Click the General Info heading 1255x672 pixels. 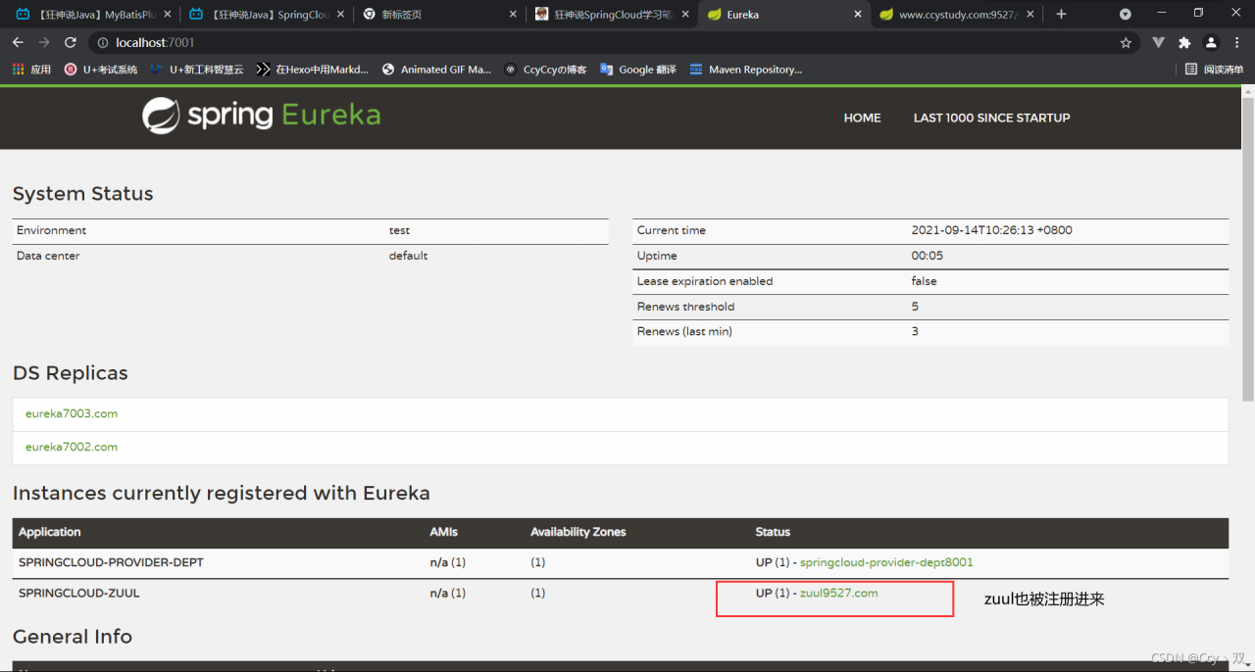click(x=72, y=636)
